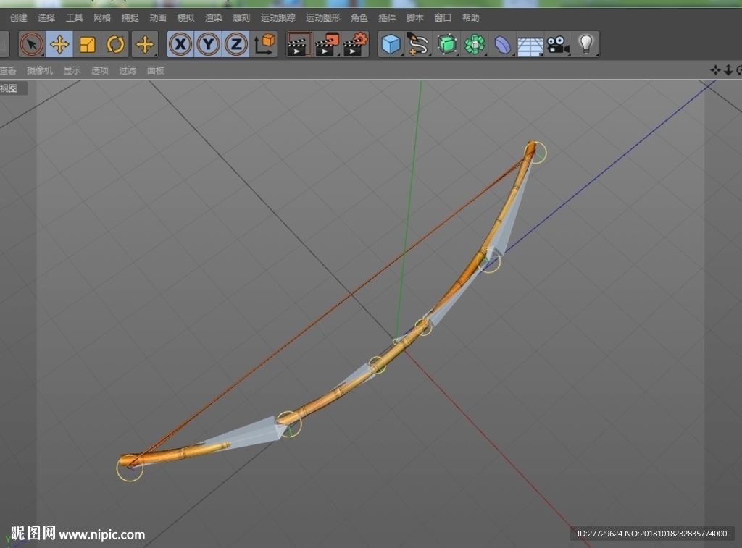Select the Spline pen tool
Screen dimensions: 742x548
pyautogui.click(x=418, y=44)
